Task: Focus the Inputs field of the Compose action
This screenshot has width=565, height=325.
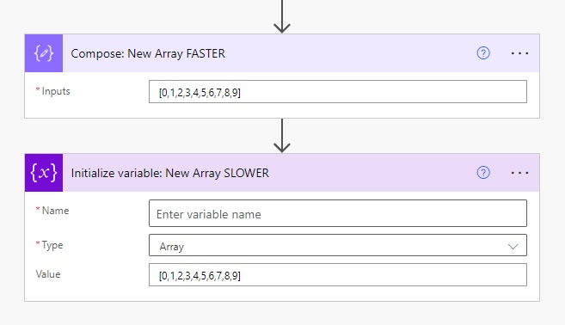Action: click(338, 91)
